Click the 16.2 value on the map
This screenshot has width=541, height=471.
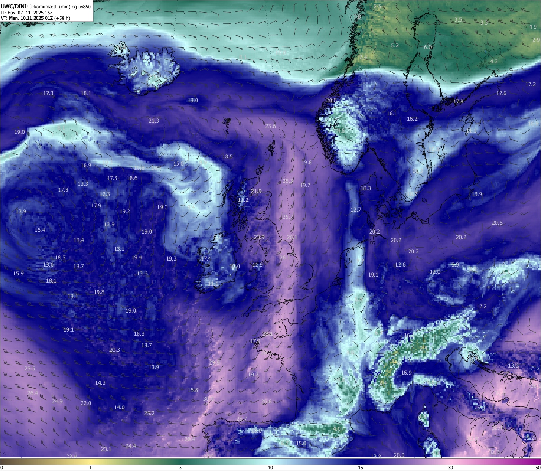(412, 119)
